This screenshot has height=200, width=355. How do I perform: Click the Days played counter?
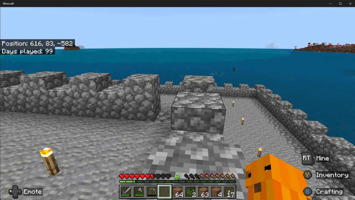pyautogui.click(x=27, y=51)
